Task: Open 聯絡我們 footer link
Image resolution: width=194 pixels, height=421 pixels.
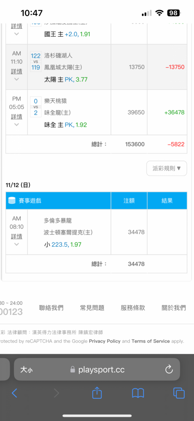Action: pos(51,308)
